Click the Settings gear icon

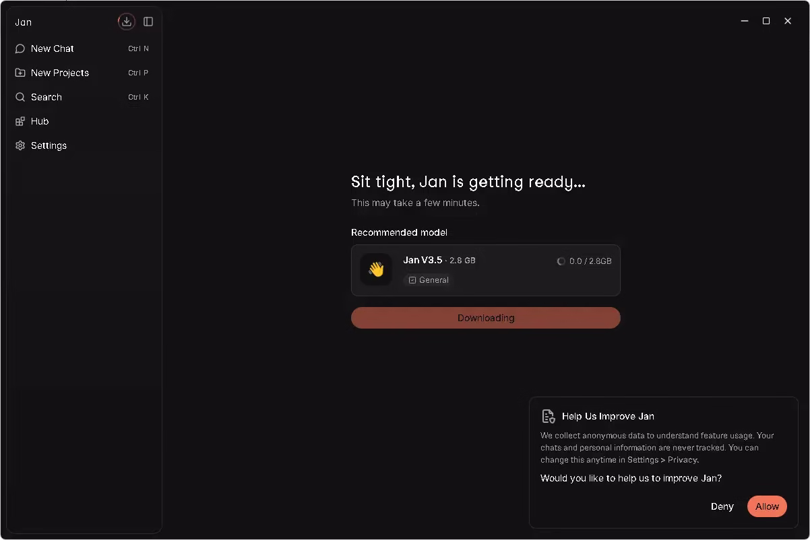tap(20, 145)
